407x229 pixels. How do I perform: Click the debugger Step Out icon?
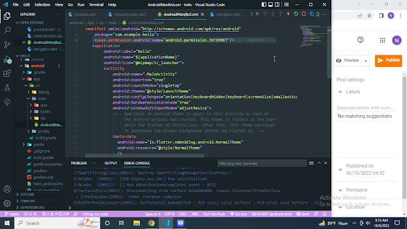click(280, 14)
